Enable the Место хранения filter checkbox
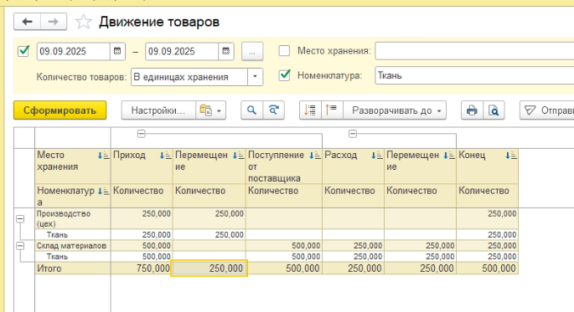 [x=284, y=50]
